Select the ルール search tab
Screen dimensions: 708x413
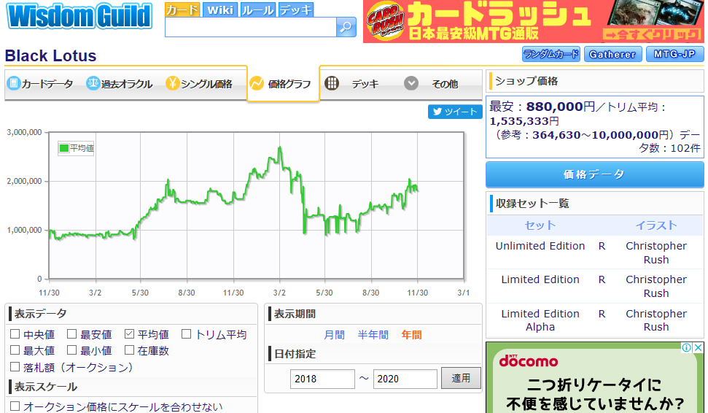pyautogui.click(x=257, y=10)
